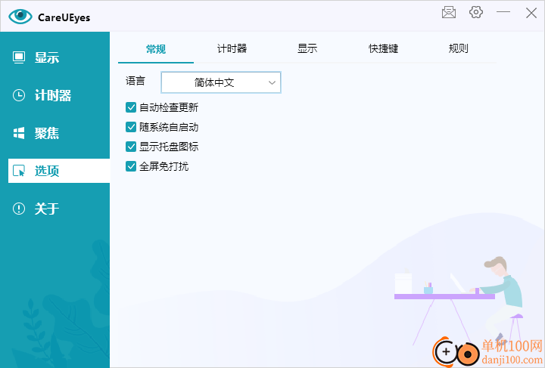Click the clock icon beside 计时器
The height and width of the screenshot is (368, 545).
click(19, 95)
